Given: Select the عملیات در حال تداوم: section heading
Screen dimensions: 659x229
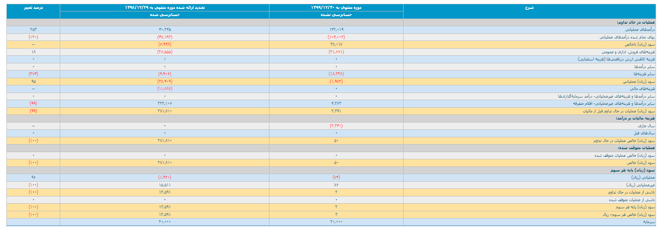Looking at the screenshot, I should tap(636, 22).
